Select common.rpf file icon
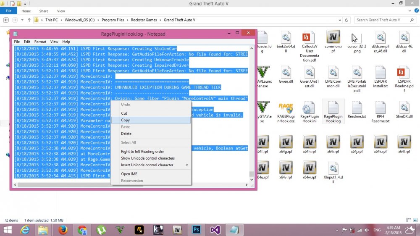Screen dimensions: 420x236 point(333,42)
